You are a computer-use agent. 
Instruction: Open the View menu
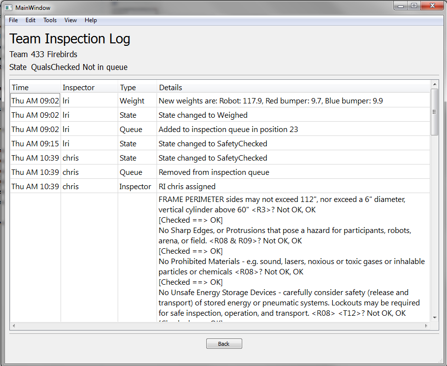[70, 20]
